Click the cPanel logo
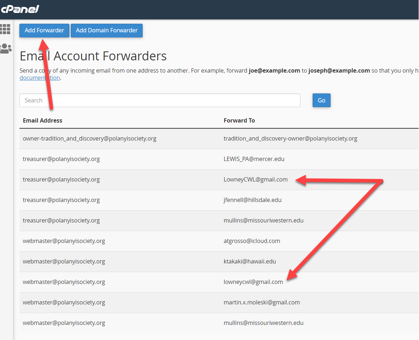The width and height of the screenshot is (419, 340). [x=20, y=9]
